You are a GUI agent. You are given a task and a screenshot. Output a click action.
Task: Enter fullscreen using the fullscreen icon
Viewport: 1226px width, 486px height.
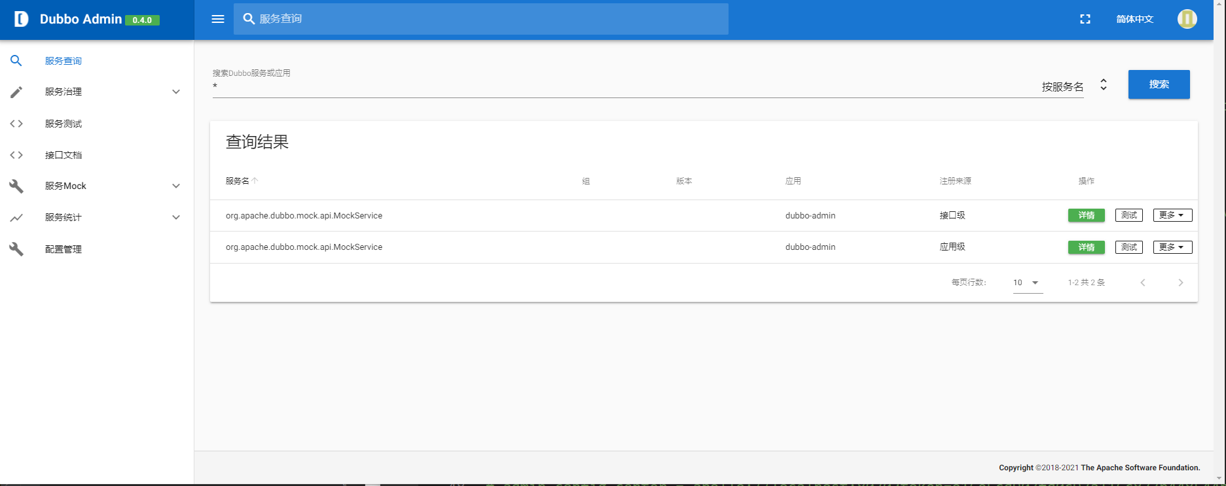(1085, 19)
